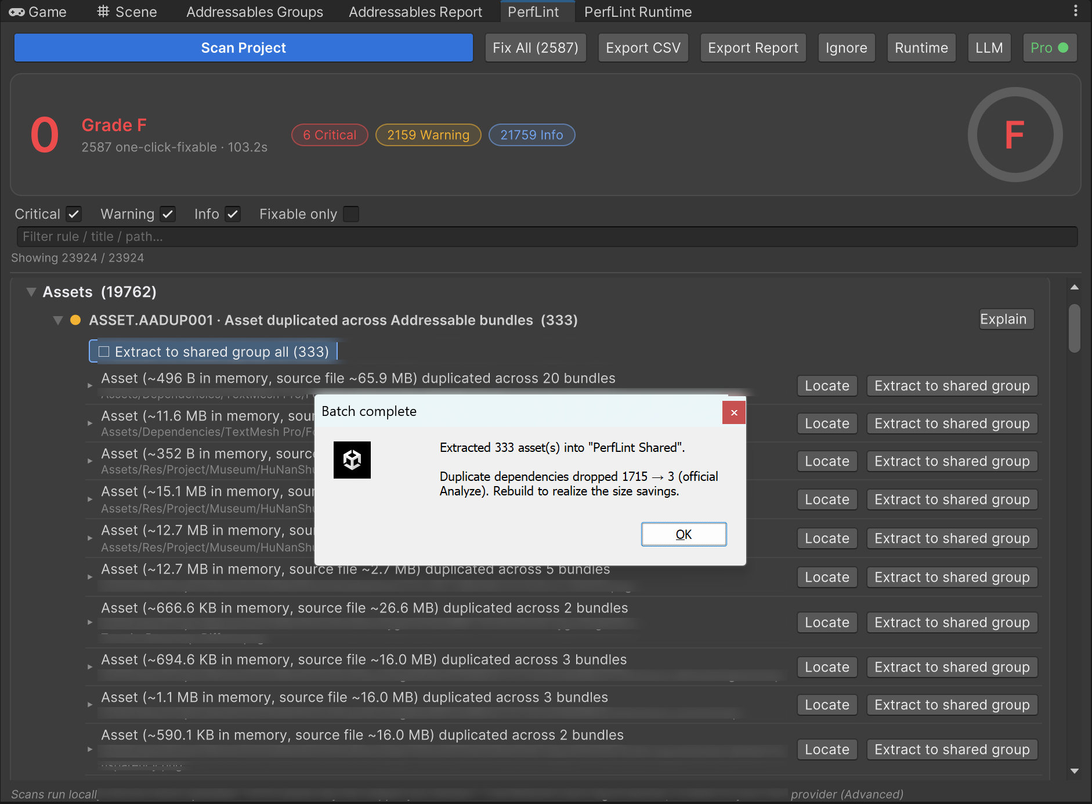Expand the ~352 B asset row
The height and width of the screenshot is (804, 1092).
pyautogui.click(x=90, y=461)
